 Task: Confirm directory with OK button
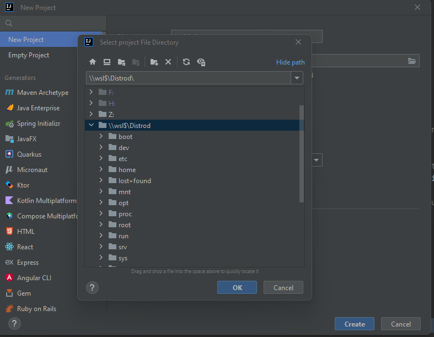pyautogui.click(x=237, y=288)
